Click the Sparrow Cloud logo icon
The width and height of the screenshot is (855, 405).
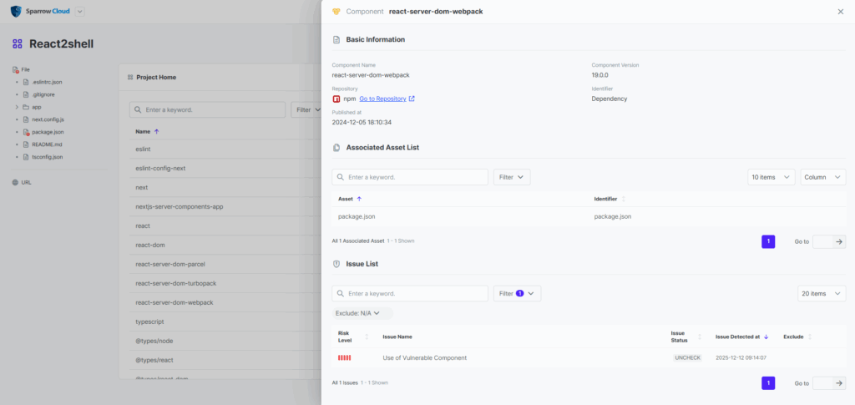click(16, 12)
